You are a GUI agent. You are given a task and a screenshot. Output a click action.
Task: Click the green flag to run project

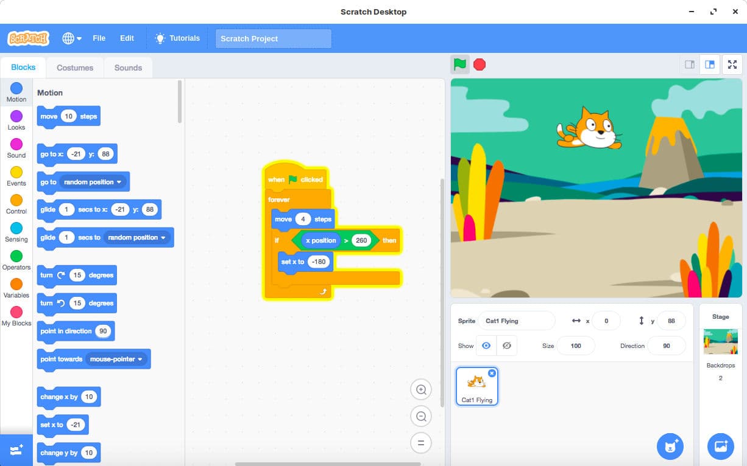point(460,64)
